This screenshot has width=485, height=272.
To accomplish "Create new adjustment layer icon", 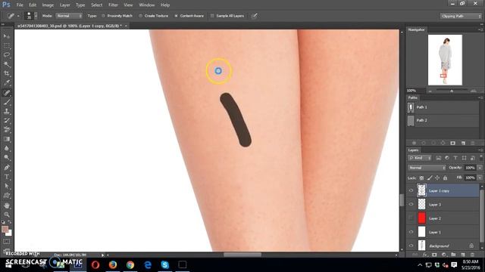I will [444, 255].
